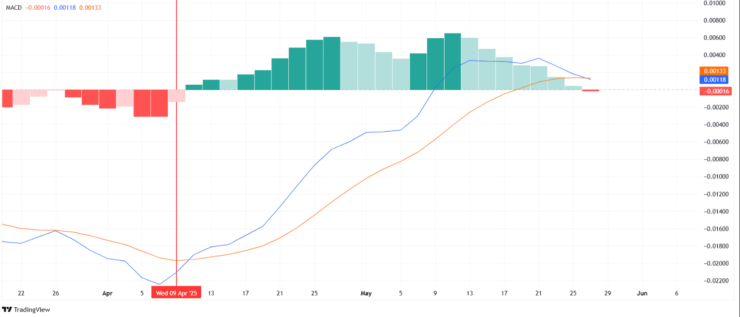
Task: Click the blue 0.00118 price tag on axis
Action: pos(714,81)
